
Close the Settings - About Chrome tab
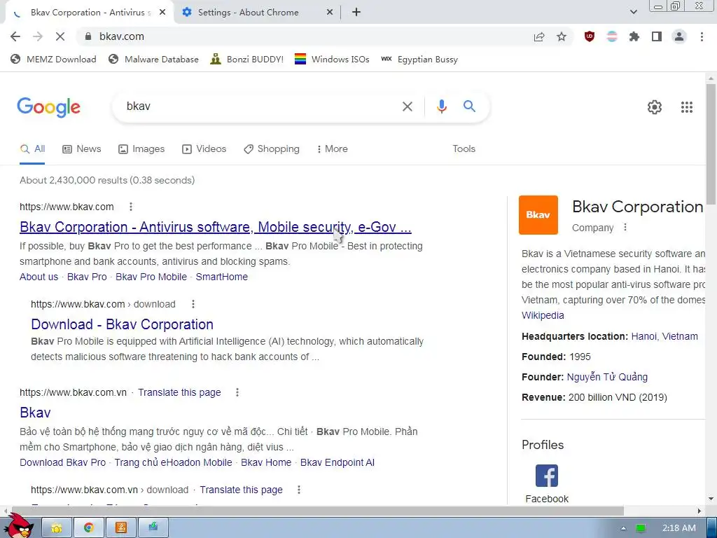[x=329, y=13]
